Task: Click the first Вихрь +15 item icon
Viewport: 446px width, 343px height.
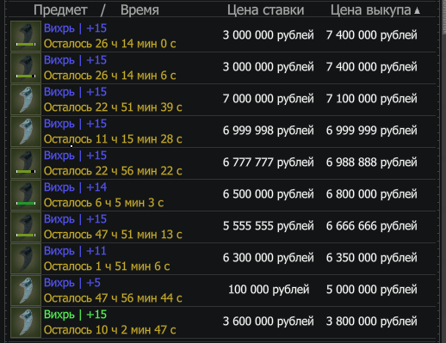Action: click(x=26, y=36)
